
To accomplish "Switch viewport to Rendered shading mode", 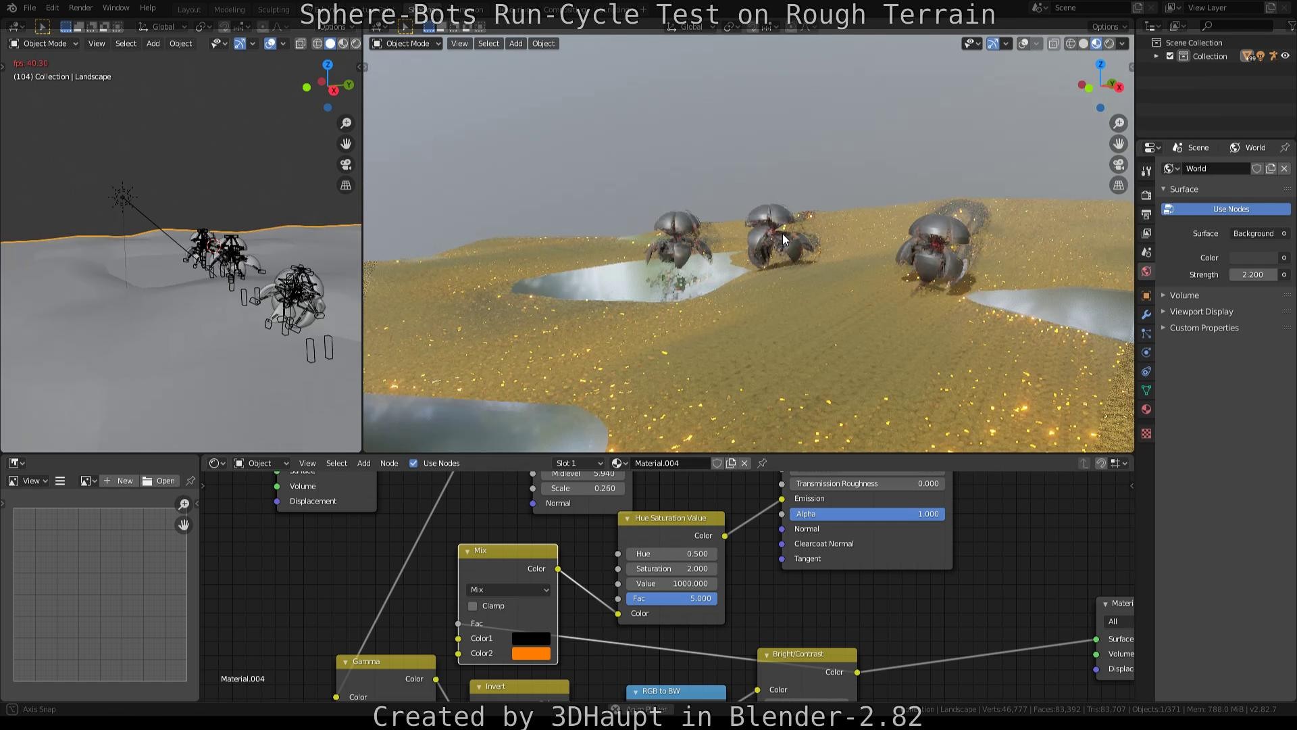I will (x=1110, y=43).
